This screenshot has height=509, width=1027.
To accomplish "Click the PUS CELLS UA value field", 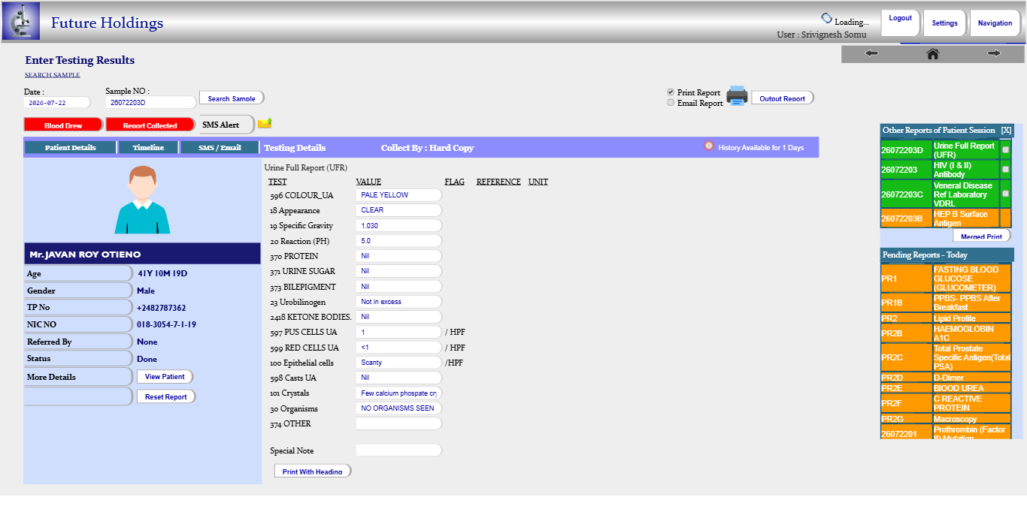I will [x=398, y=332].
